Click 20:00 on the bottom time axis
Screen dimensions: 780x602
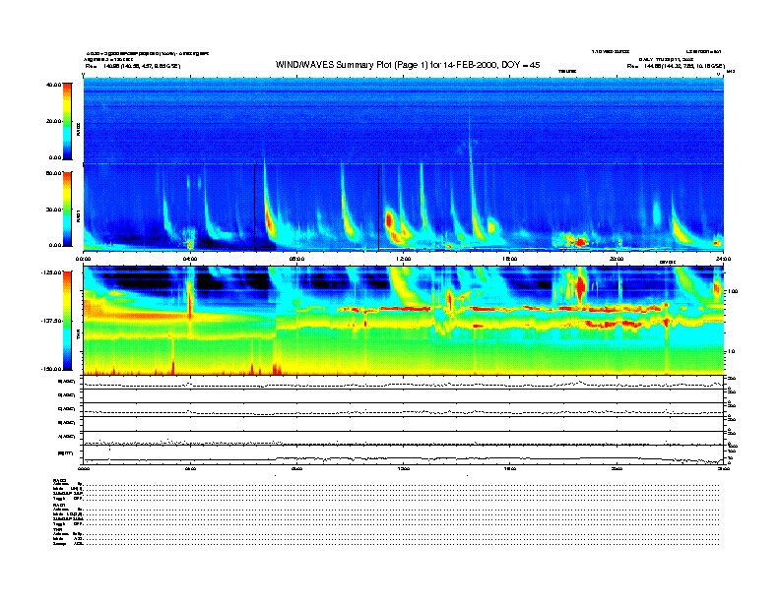[617, 468]
